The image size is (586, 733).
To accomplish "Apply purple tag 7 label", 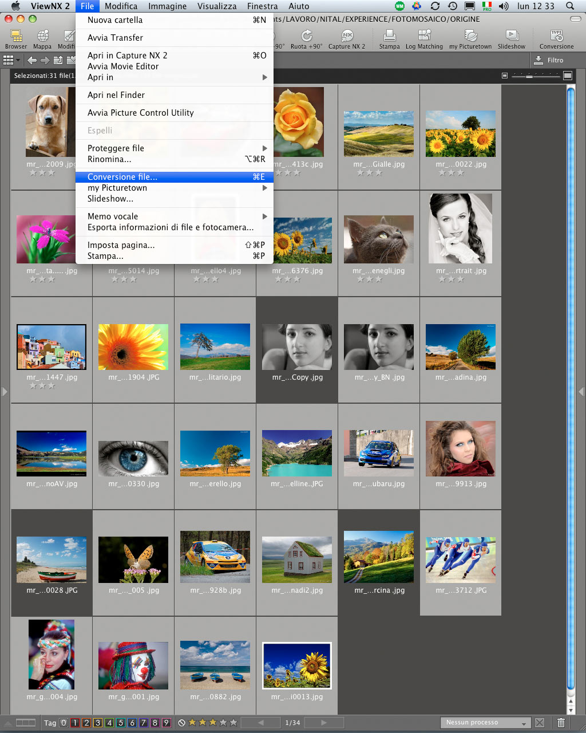I will click(x=144, y=723).
